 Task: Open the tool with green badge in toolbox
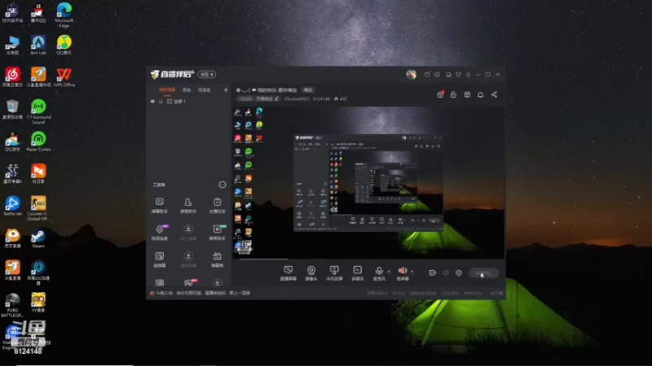217,233
